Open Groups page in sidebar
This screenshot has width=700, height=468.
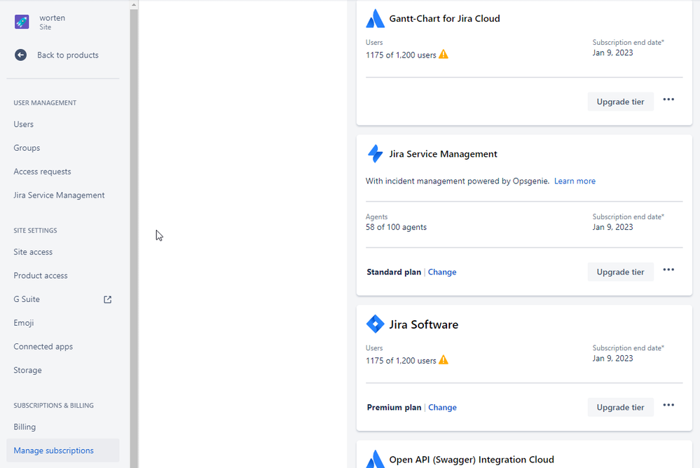tap(27, 148)
